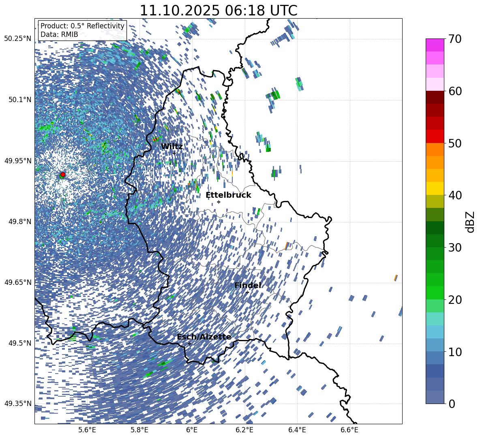The width and height of the screenshot is (480, 438).
Task: Select the Ettelbruck city label
Action: 228,195
